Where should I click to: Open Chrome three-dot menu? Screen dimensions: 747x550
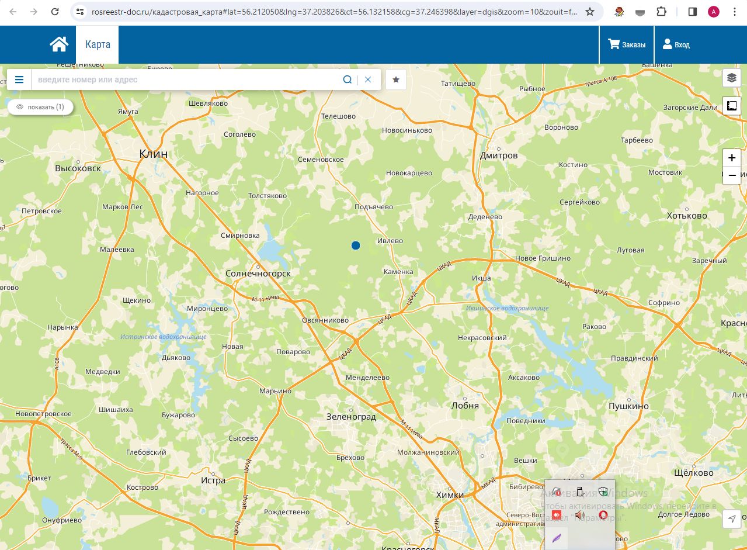click(735, 12)
